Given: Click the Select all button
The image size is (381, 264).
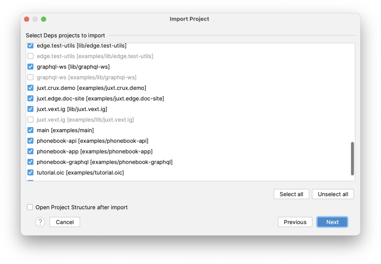Looking at the screenshot, I should point(291,194).
